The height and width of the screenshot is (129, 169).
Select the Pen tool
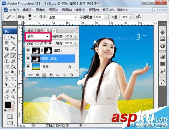pyautogui.click(x=7, y=79)
